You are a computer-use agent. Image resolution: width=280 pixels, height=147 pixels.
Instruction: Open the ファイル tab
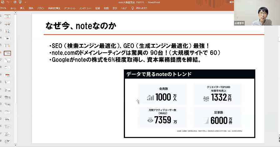tap(3, 8)
